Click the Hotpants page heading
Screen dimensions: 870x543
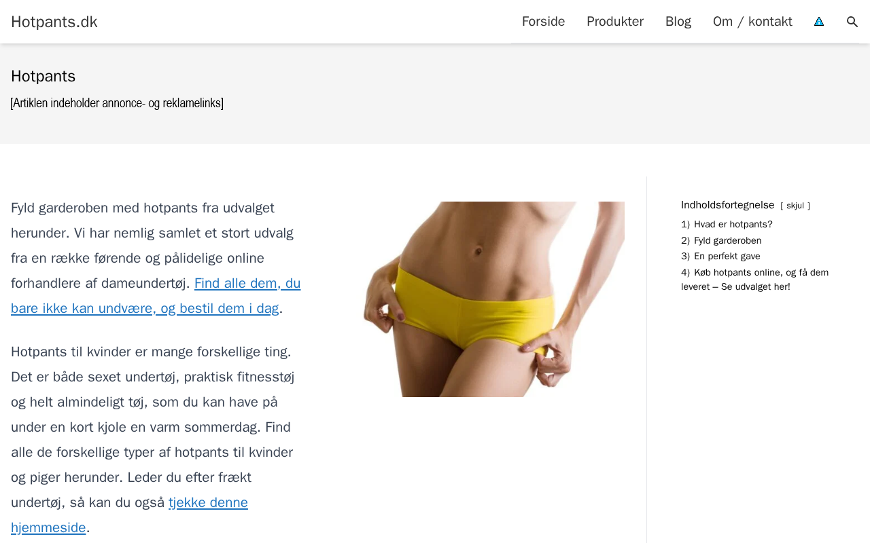(43, 76)
